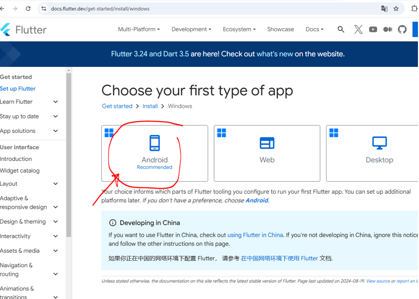Open the Multi-Platform dropdown menu
The height and width of the screenshot is (299, 419).
[x=139, y=30]
